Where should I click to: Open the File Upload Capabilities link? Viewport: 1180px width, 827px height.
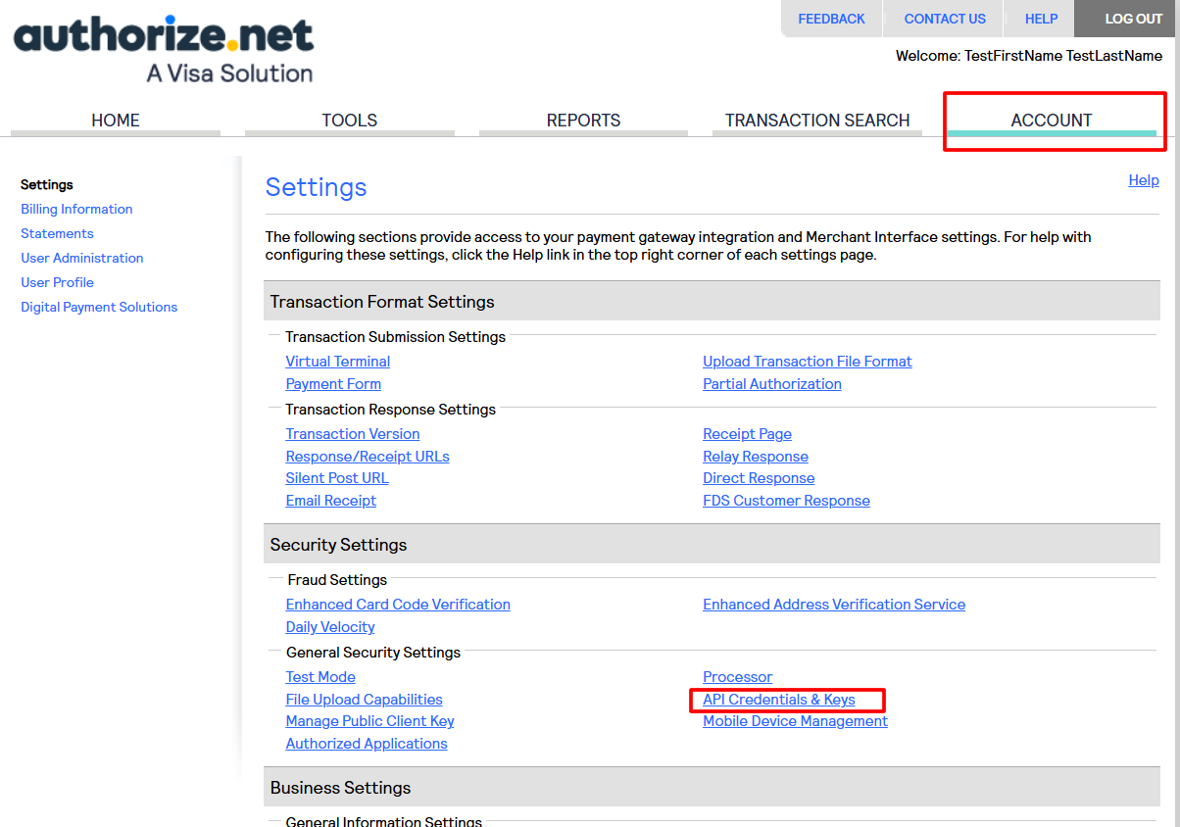pyautogui.click(x=364, y=700)
